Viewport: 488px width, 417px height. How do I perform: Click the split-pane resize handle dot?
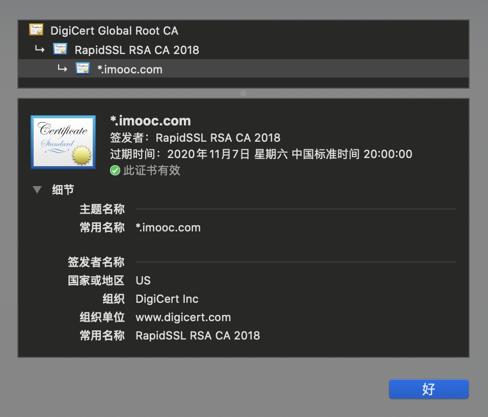pos(243,93)
